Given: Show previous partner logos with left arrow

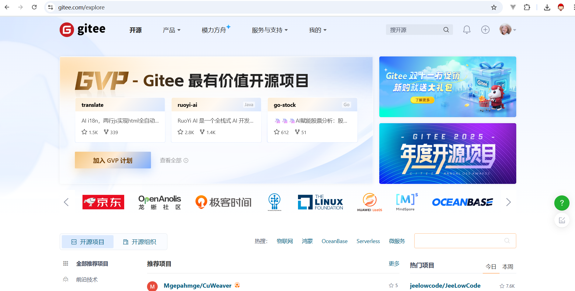Looking at the screenshot, I should 66,202.
